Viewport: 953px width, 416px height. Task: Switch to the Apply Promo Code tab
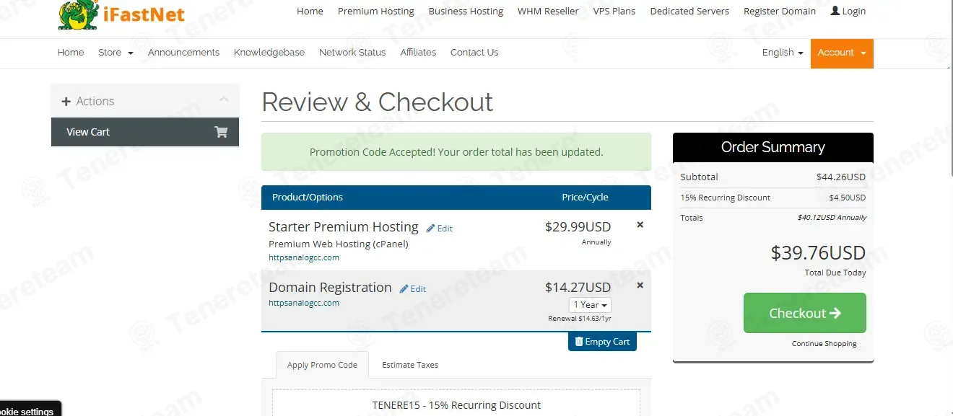click(x=322, y=365)
